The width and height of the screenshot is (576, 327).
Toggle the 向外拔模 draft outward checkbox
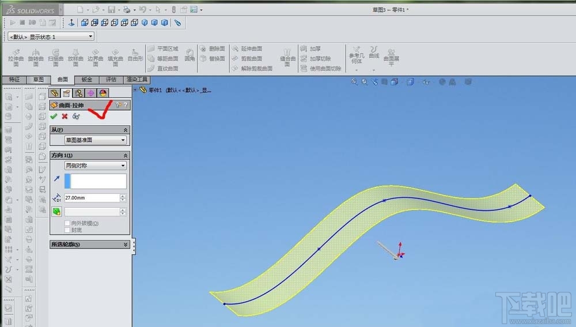(67, 223)
